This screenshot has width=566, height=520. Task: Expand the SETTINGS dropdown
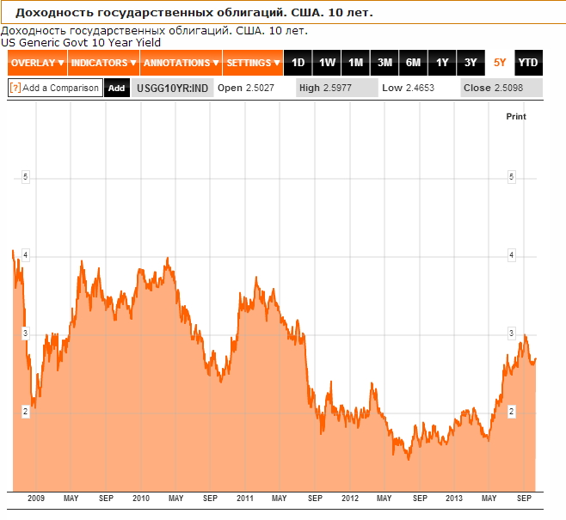click(x=253, y=63)
